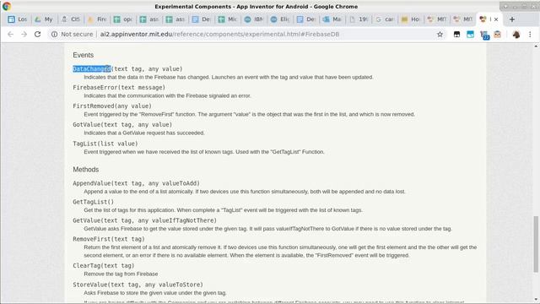Switch to the 'Ellc' tab
The image size is (540, 304).
coord(280,19)
